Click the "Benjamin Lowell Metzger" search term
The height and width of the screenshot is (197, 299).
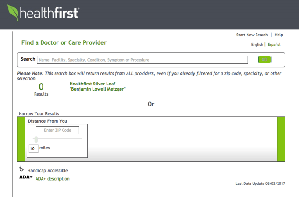click(x=98, y=89)
